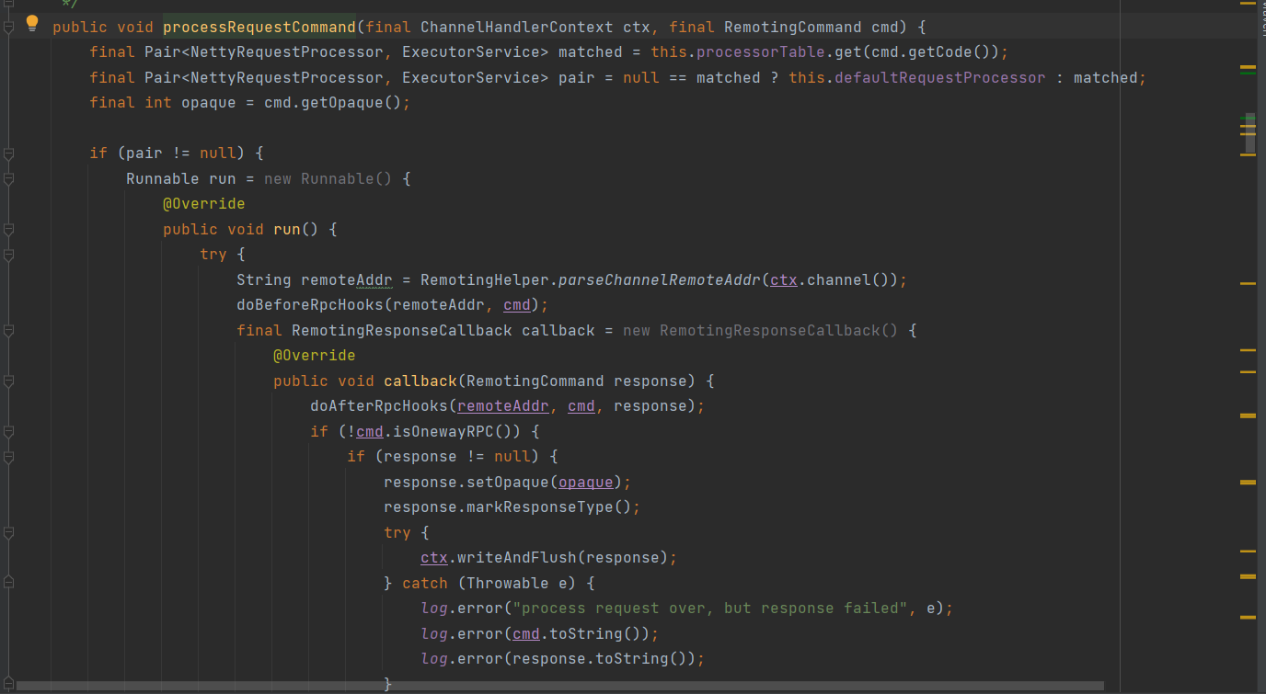
Task: Click the processRequestCommand method name
Action: point(259,27)
